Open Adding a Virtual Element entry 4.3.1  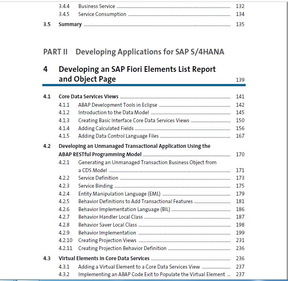point(139,267)
